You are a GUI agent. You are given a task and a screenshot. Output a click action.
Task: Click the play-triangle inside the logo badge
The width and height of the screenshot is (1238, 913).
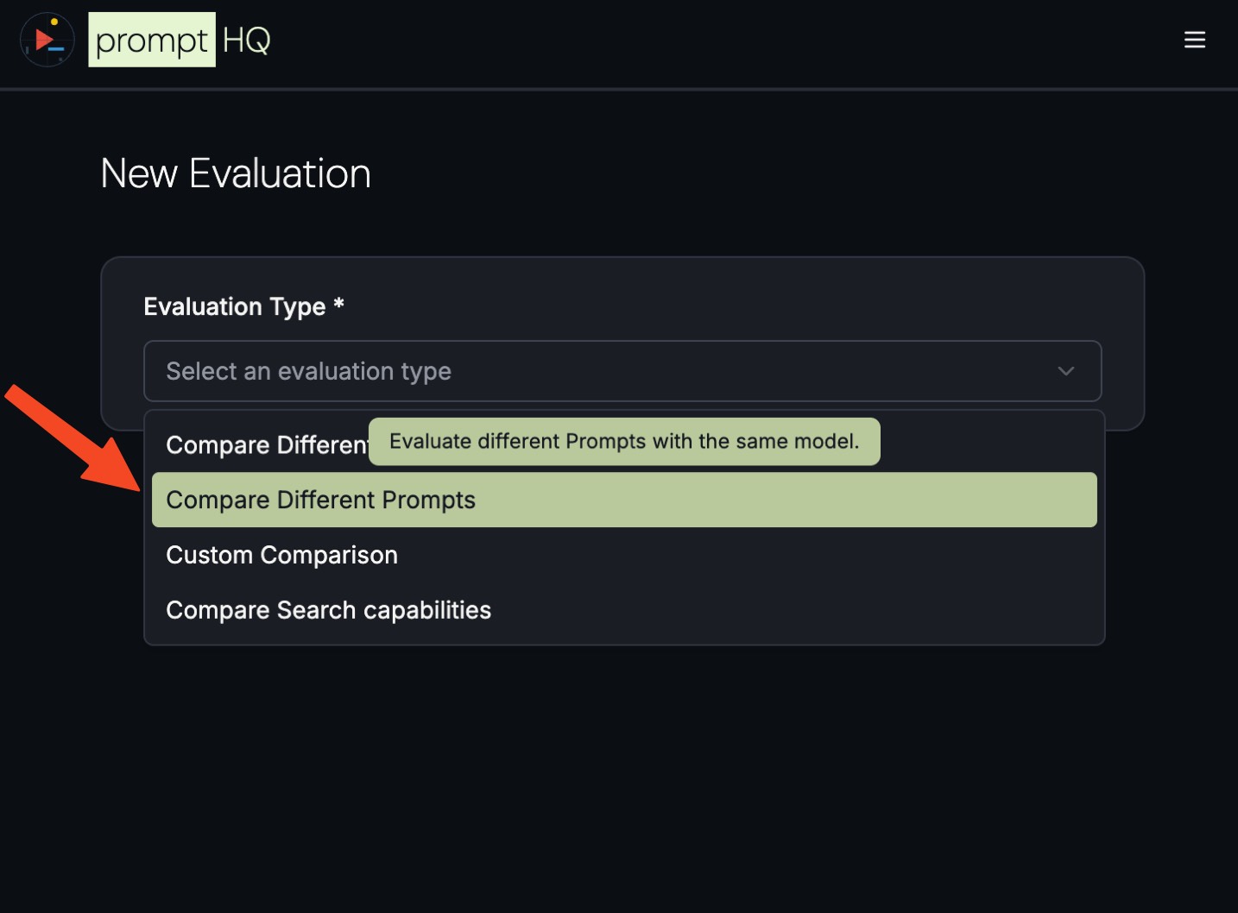[x=45, y=39]
